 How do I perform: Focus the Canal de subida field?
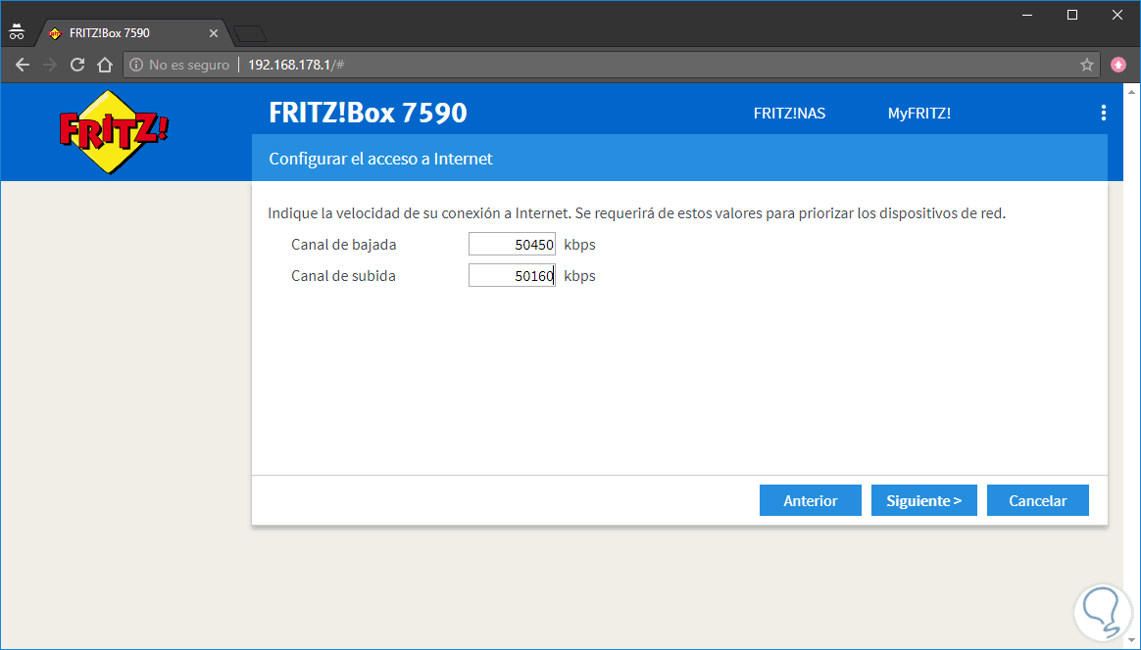[x=513, y=275]
